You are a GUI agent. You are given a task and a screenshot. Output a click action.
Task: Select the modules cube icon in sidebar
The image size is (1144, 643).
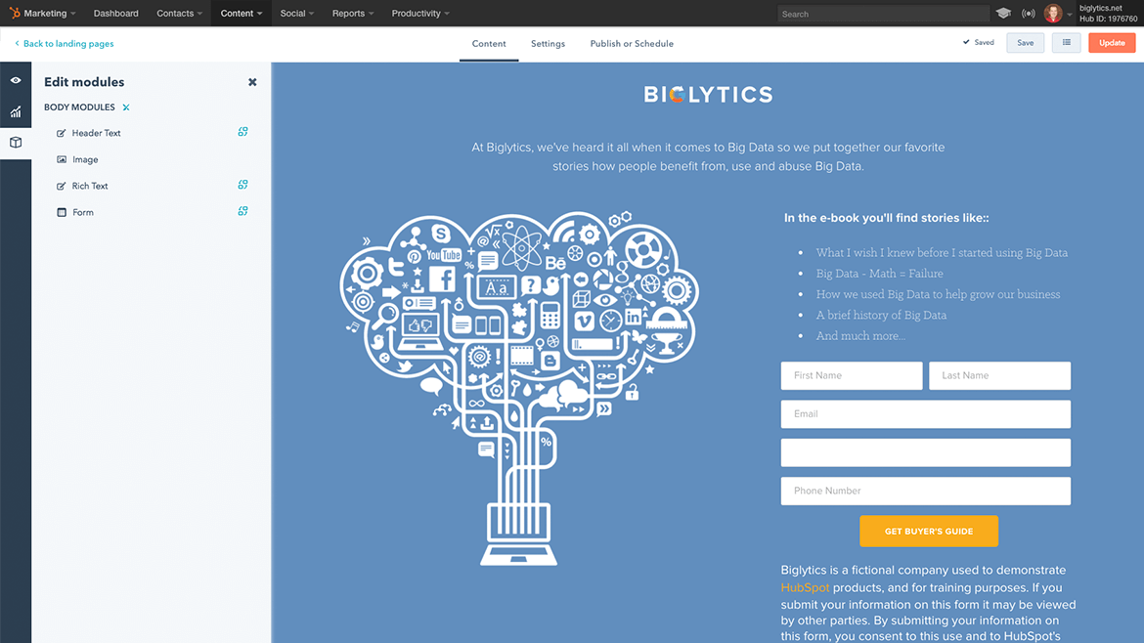[x=15, y=142]
